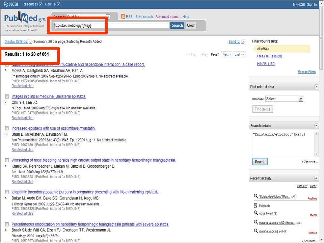Collapse the Find related data panel

[316, 87]
